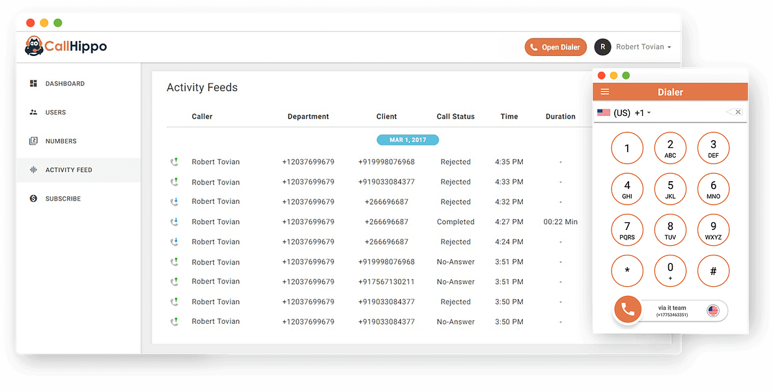
Task: Click Rejected status in 4:33 PM row
Action: [455, 182]
